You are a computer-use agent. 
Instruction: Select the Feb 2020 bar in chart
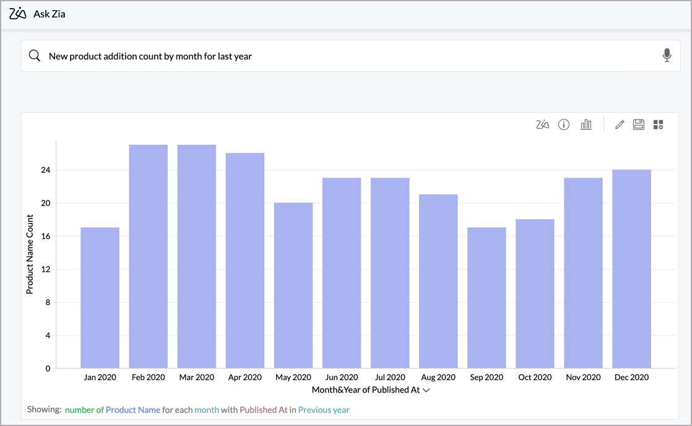point(148,256)
